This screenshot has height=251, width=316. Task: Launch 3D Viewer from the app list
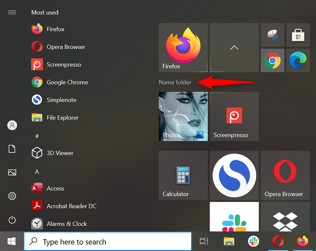pos(52,153)
